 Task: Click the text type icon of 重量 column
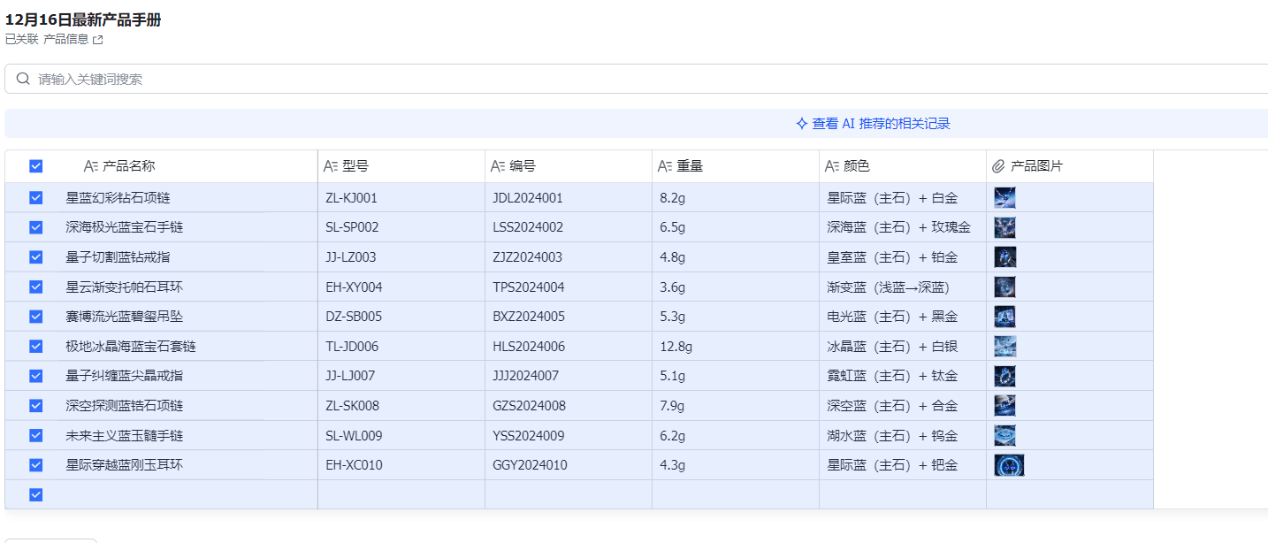click(665, 166)
